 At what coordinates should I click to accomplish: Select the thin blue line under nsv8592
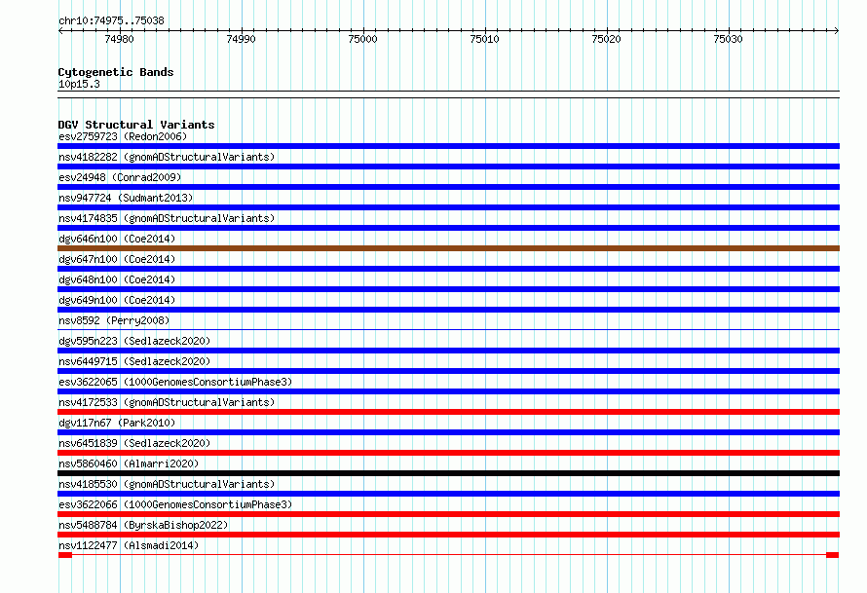pos(448,330)
